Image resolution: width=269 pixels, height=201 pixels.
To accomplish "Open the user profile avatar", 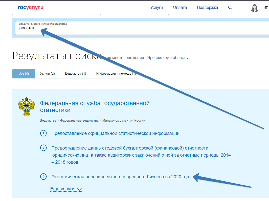I will point(254,8).
